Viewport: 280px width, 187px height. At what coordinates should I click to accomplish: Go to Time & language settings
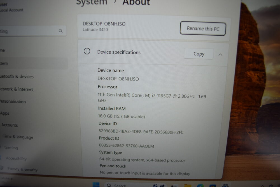point(18,137)
